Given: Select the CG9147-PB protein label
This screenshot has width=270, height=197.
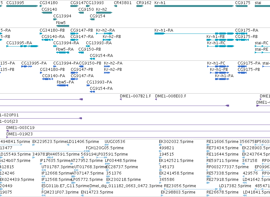Looking at the screenshot, I should [x=82, y=70].
